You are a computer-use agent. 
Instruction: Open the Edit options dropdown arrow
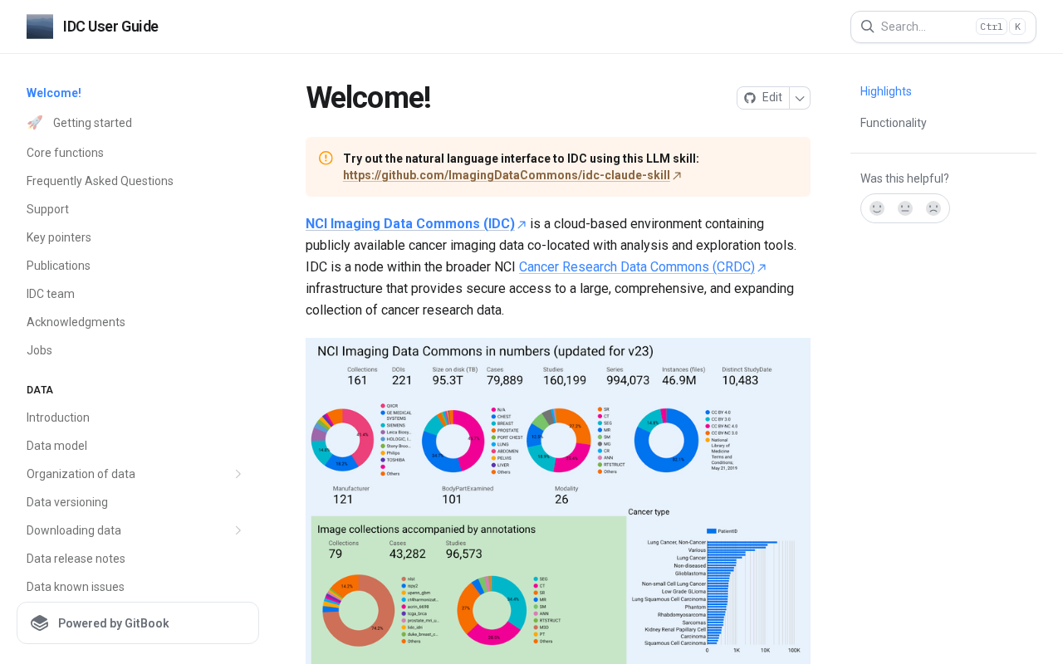click(800, 98)
